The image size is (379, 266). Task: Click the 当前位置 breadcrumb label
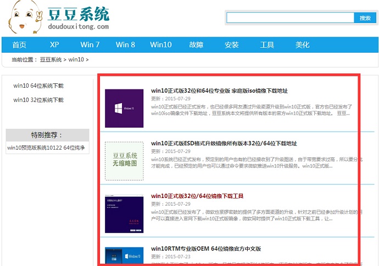click(24, 60)
